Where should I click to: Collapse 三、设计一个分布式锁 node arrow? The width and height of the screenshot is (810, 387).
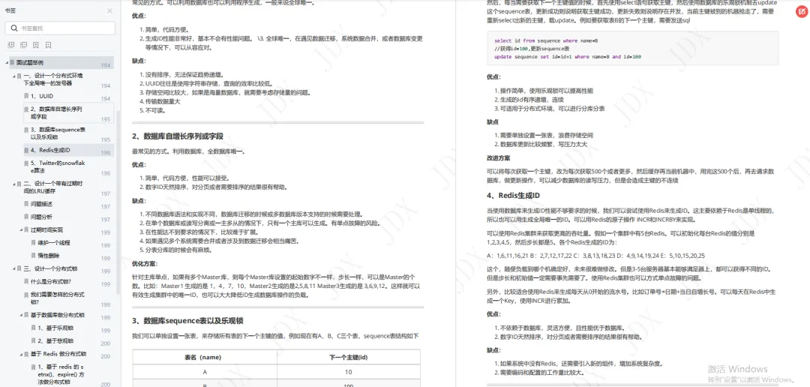tap(14, 268)
